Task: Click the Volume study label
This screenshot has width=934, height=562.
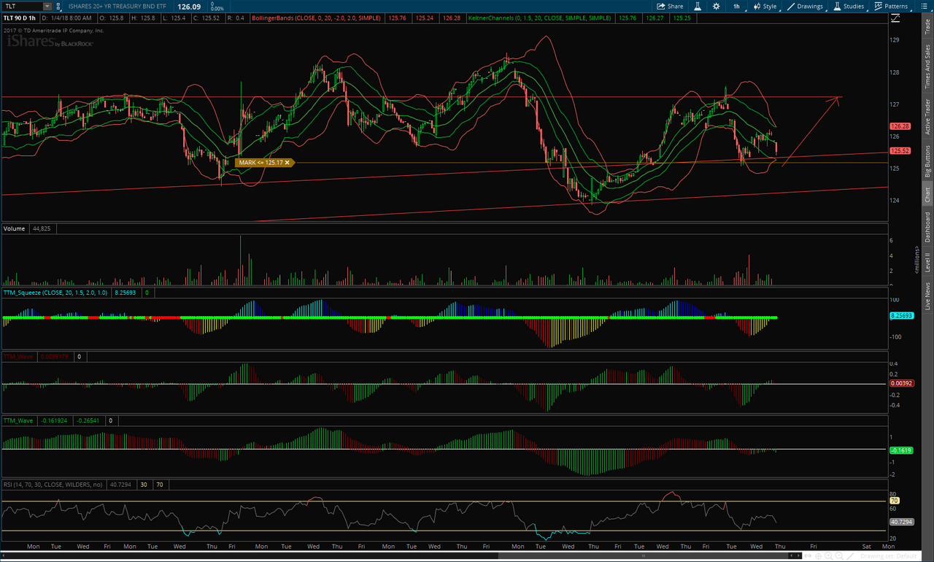Action: coord(15,228)
